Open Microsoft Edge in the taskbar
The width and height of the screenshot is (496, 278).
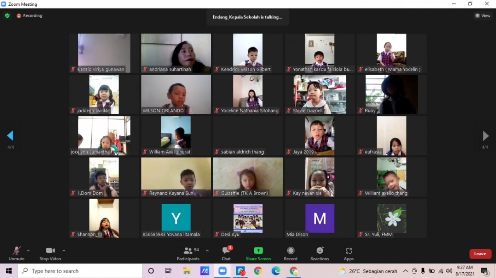(x=276, y=271)
